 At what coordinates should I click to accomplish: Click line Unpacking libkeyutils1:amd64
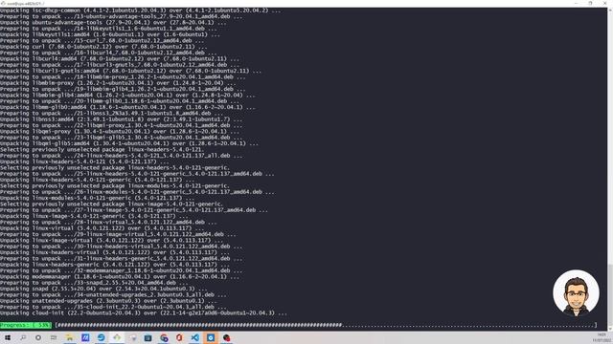pyautogui.click(x=110, y=34)
